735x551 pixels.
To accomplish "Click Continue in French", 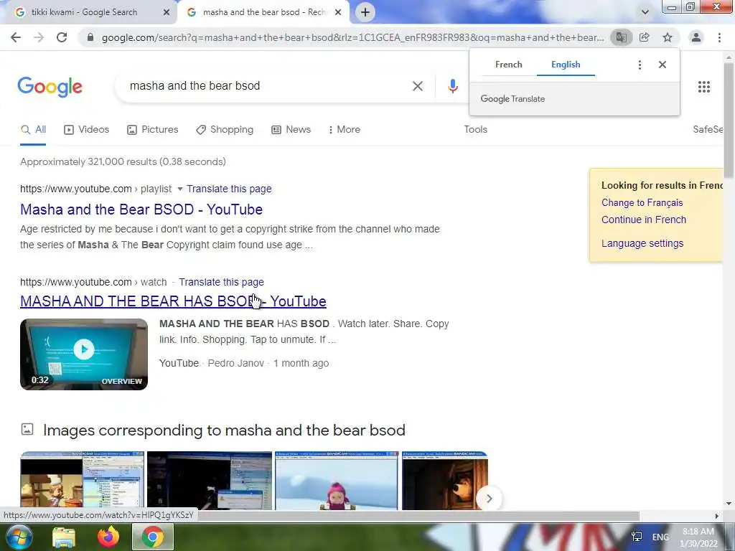I will point(644,220).
